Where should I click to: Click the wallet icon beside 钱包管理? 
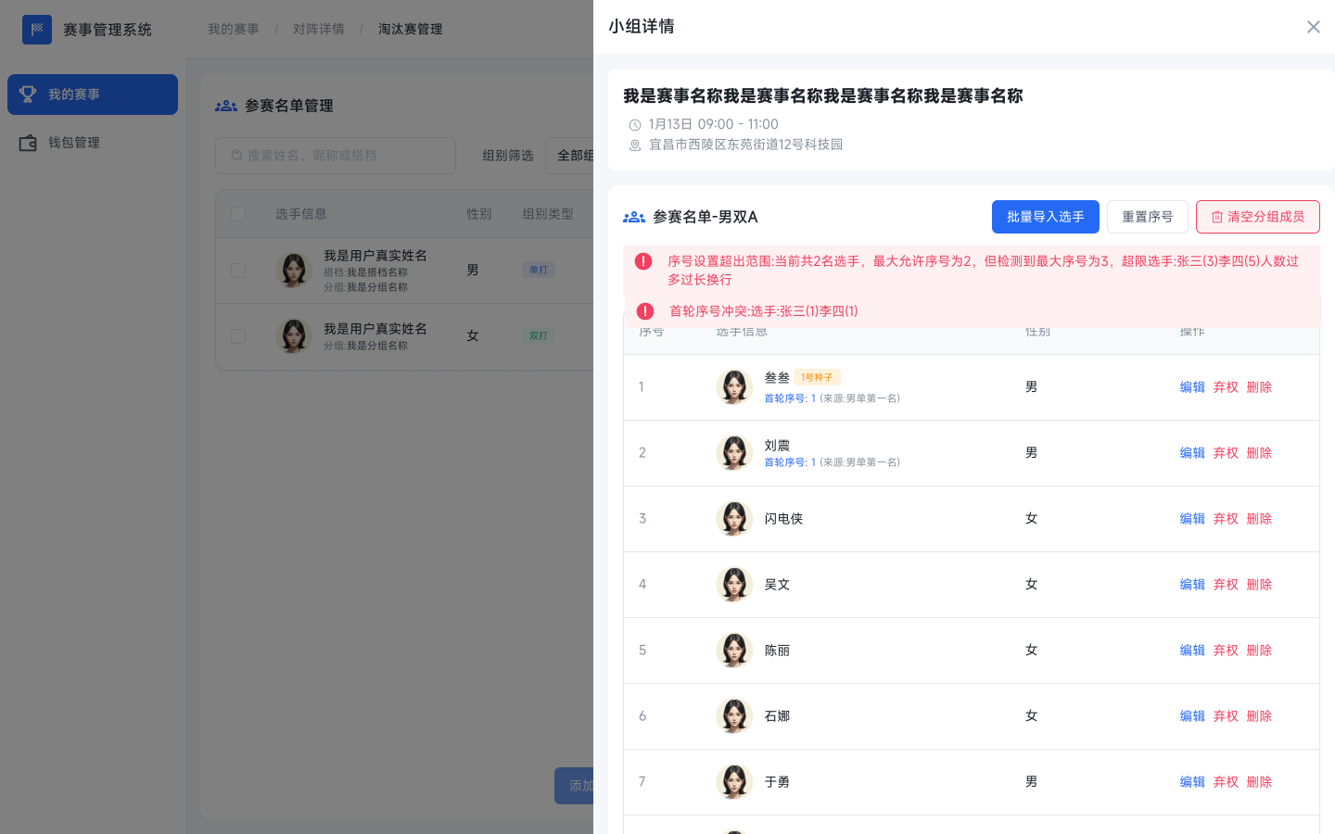click(28, 143)
